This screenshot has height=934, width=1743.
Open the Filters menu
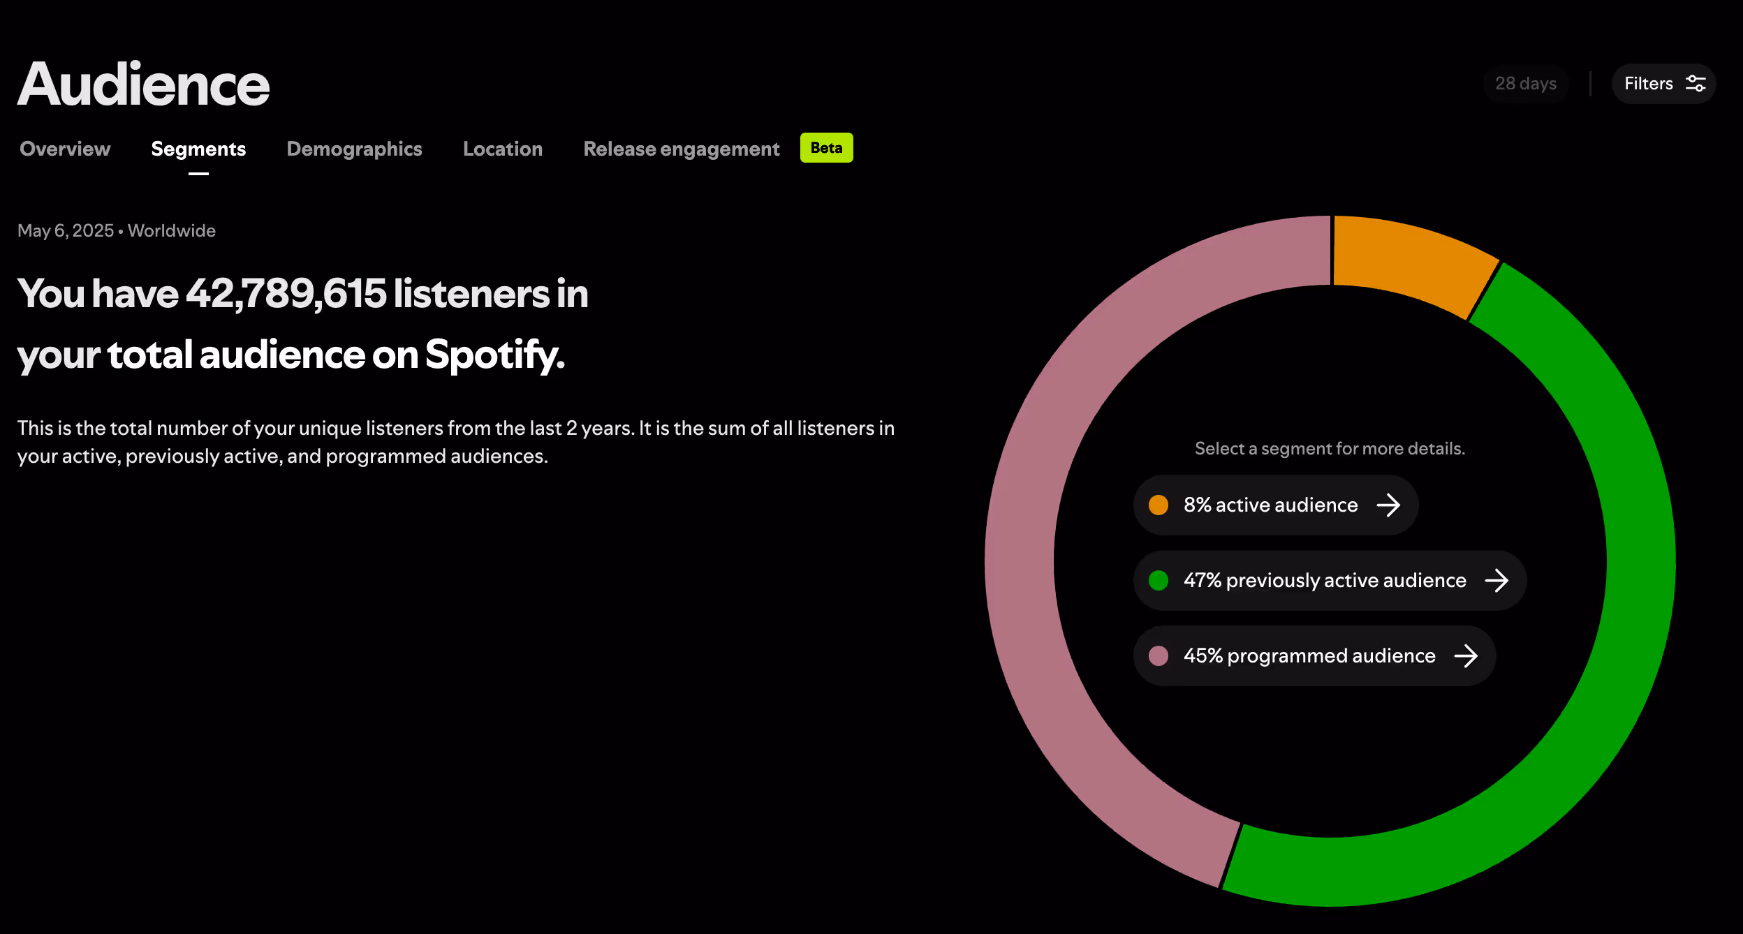(1649, 84)
